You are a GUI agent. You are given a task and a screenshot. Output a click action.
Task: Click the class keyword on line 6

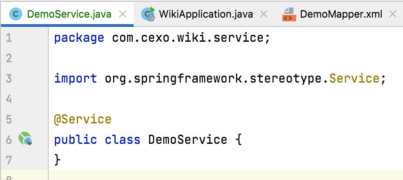(123, 140)
